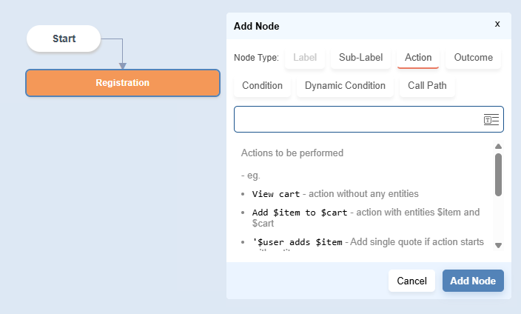Choose the Action node type
This screenshot has height=314, width=521.
(x=418, y=57)
